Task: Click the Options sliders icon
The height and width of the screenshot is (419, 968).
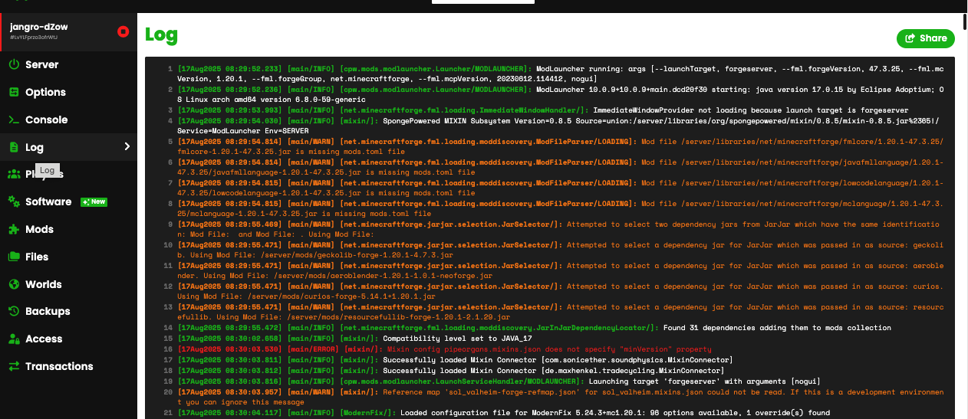Action: (x=14, y=92)
